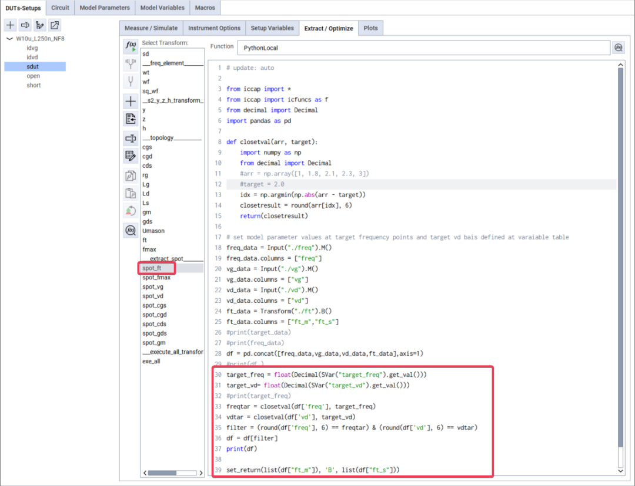Switch to the Model Parameters tab
The height and width of the screenshot is (486, 635).
point(105,8)
